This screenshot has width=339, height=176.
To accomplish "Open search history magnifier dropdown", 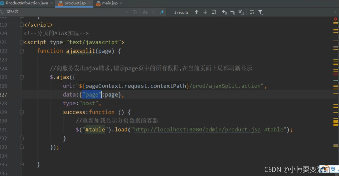I will tap(2, 12).
